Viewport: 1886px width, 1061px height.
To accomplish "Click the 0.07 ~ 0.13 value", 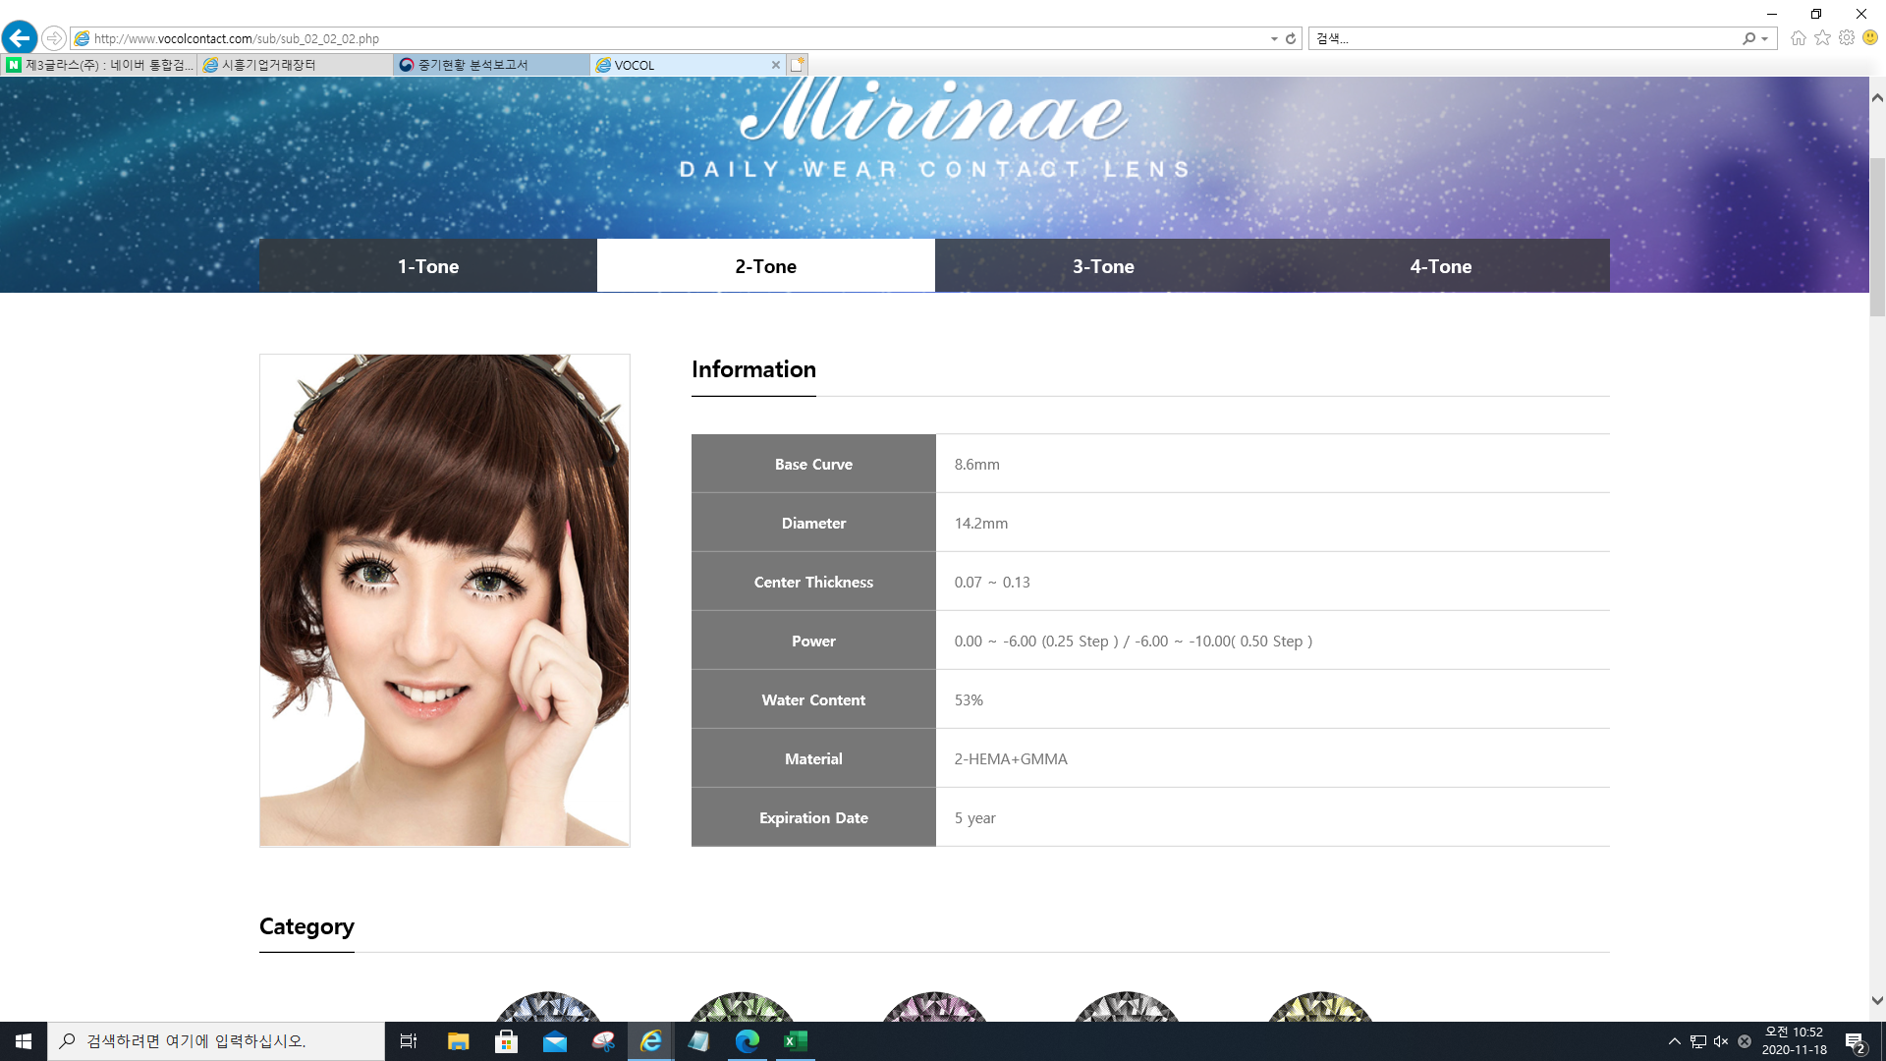I will [992, 583].
